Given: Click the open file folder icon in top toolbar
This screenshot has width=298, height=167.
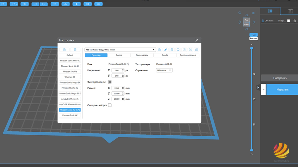Looking at the screenshot, I should [3, 4].
